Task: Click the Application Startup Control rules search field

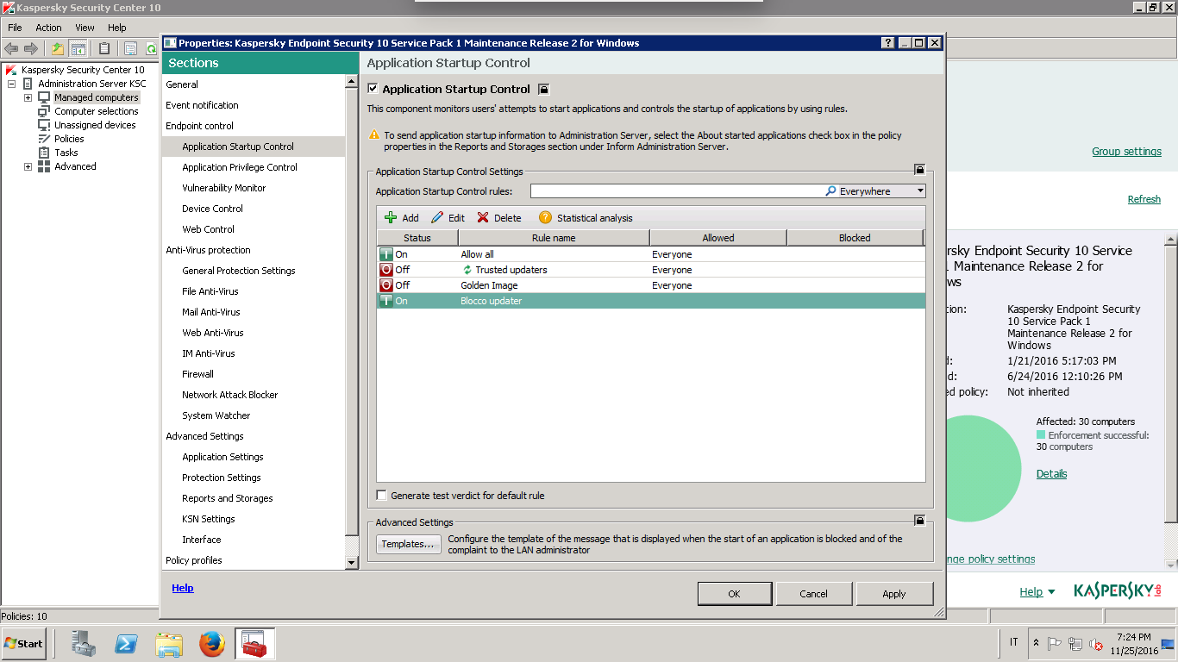Action: [x=676, y=191]
